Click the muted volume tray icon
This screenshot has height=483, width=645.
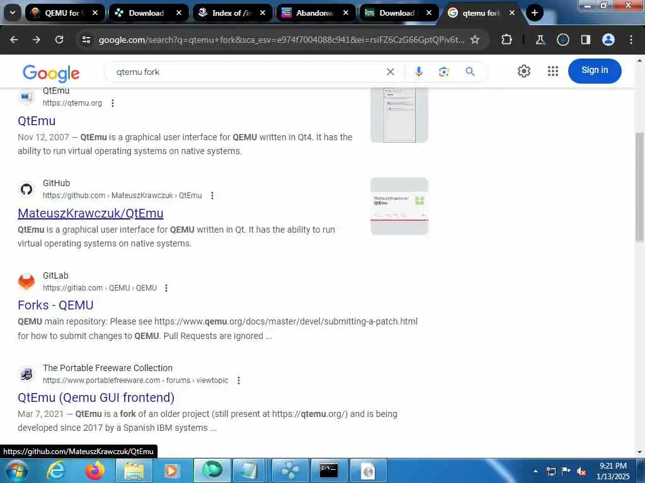click(x=581, y=471)
